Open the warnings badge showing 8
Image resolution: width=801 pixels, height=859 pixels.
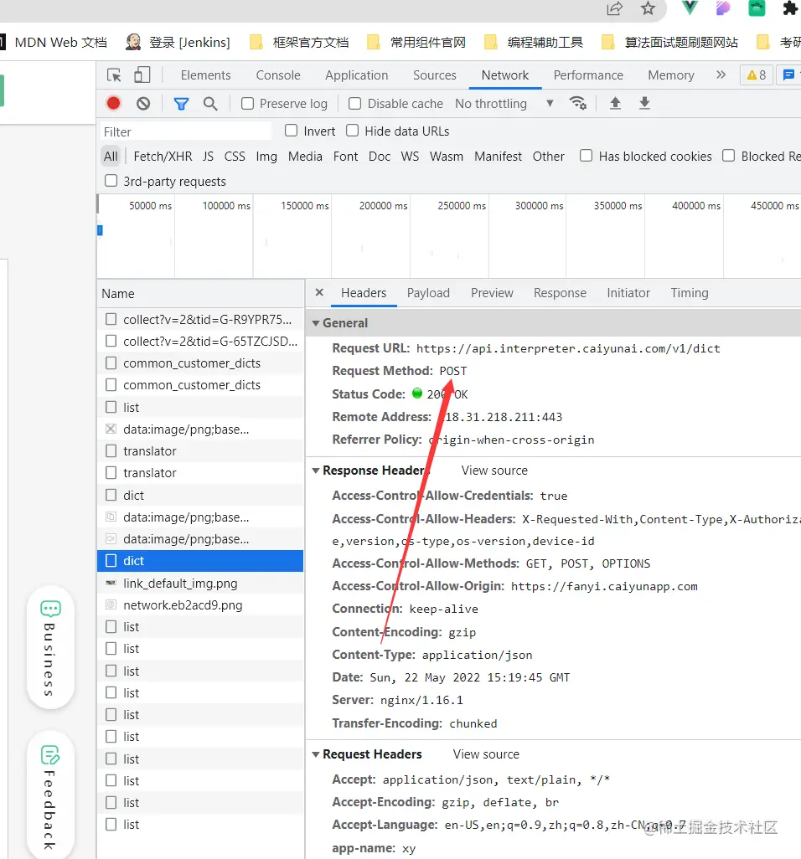coord(757,75)
